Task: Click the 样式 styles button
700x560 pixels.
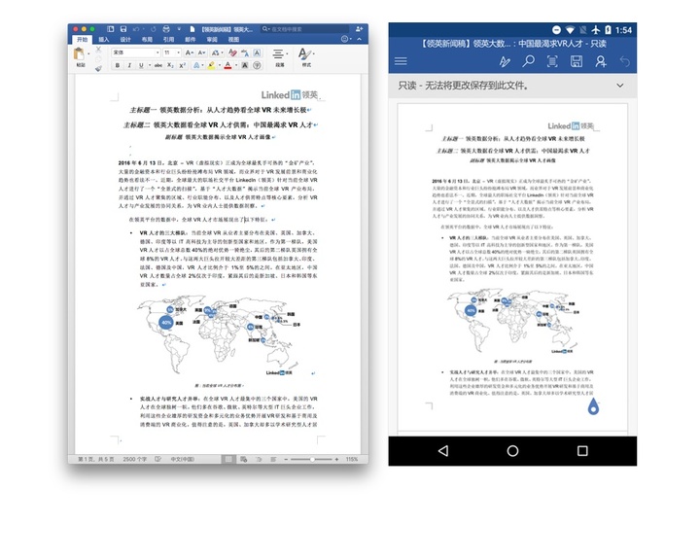Action: click(x=306, y=57)
